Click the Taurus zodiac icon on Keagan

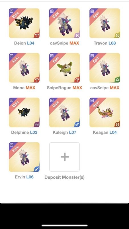(117, 125)
